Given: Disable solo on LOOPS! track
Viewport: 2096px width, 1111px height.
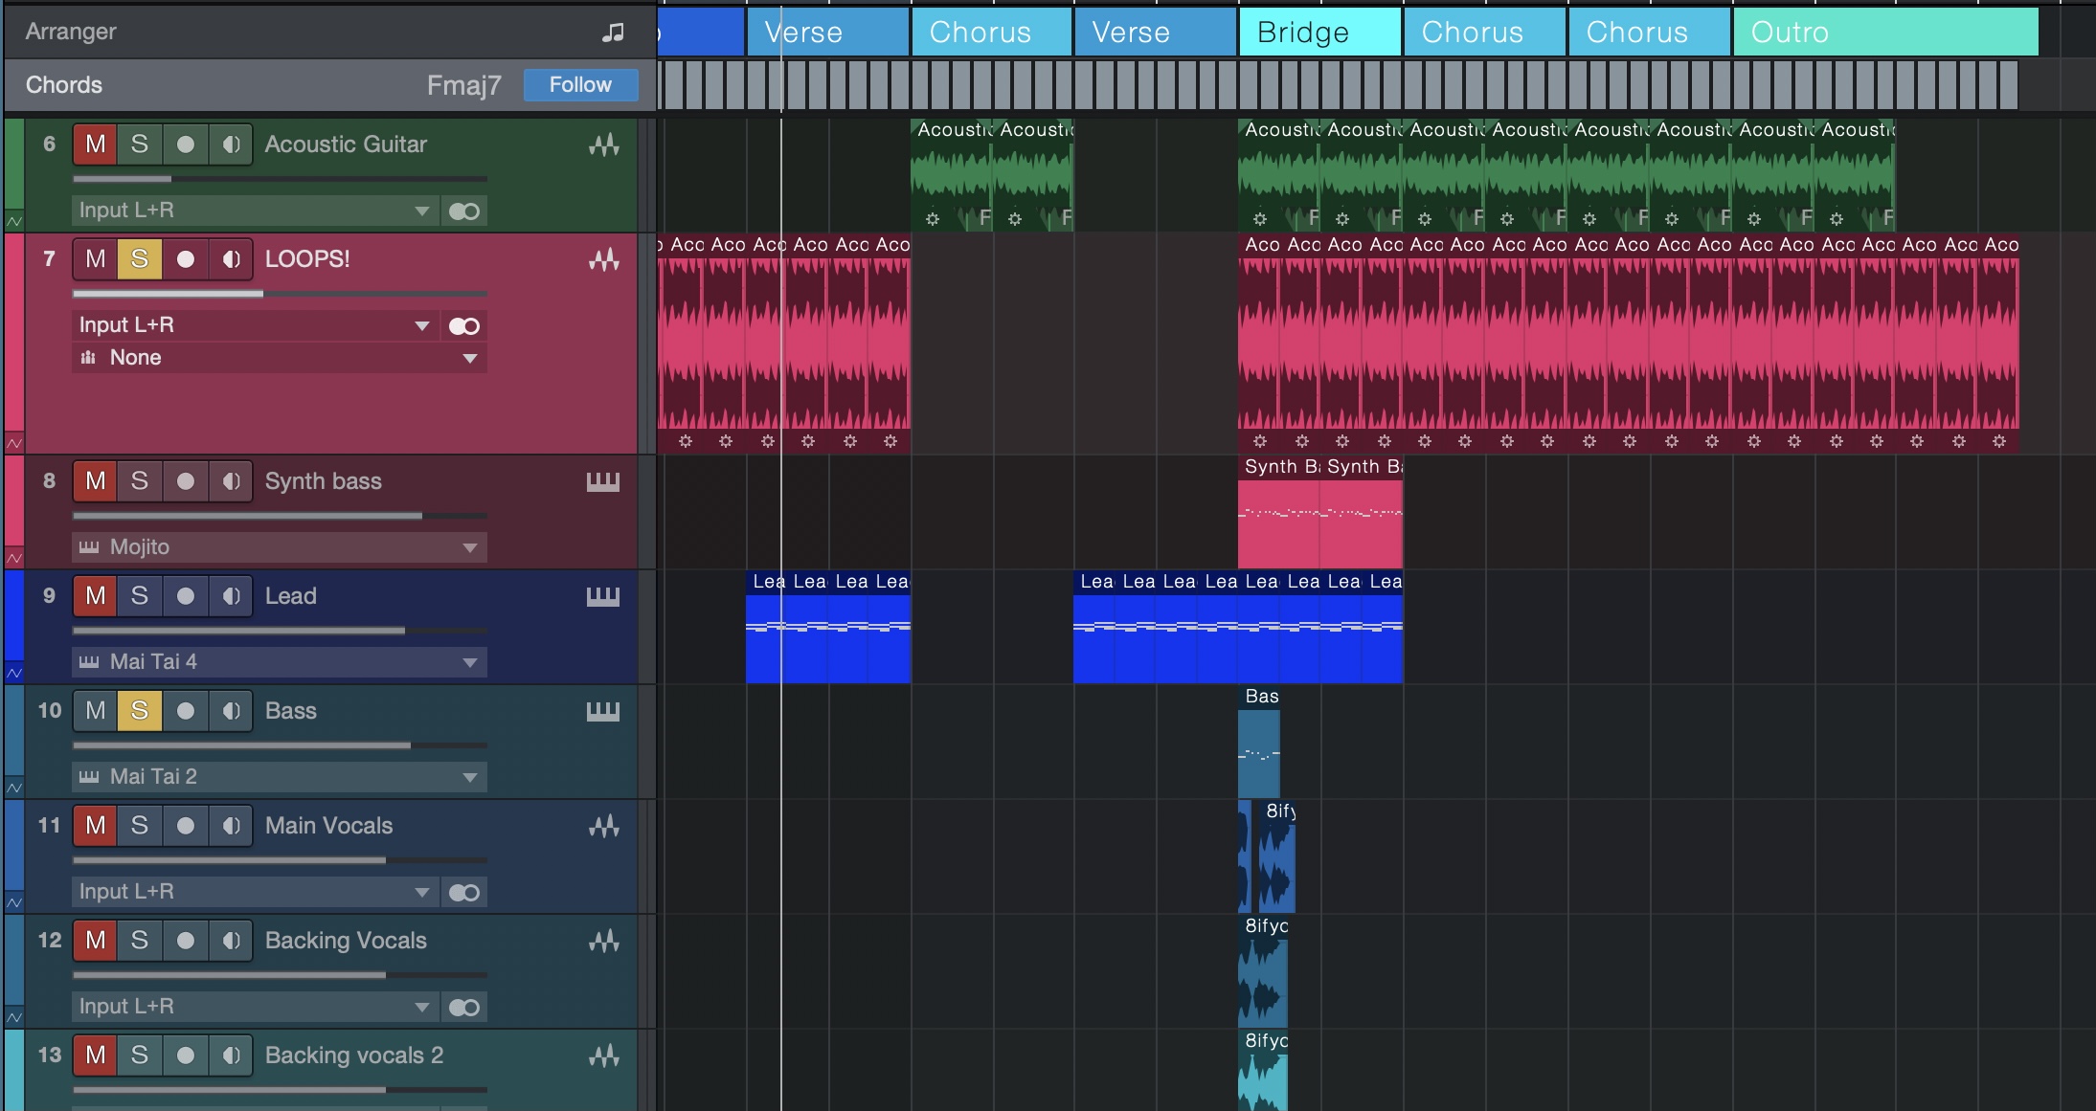Looking at the screenshot, I should click(140, 259).
